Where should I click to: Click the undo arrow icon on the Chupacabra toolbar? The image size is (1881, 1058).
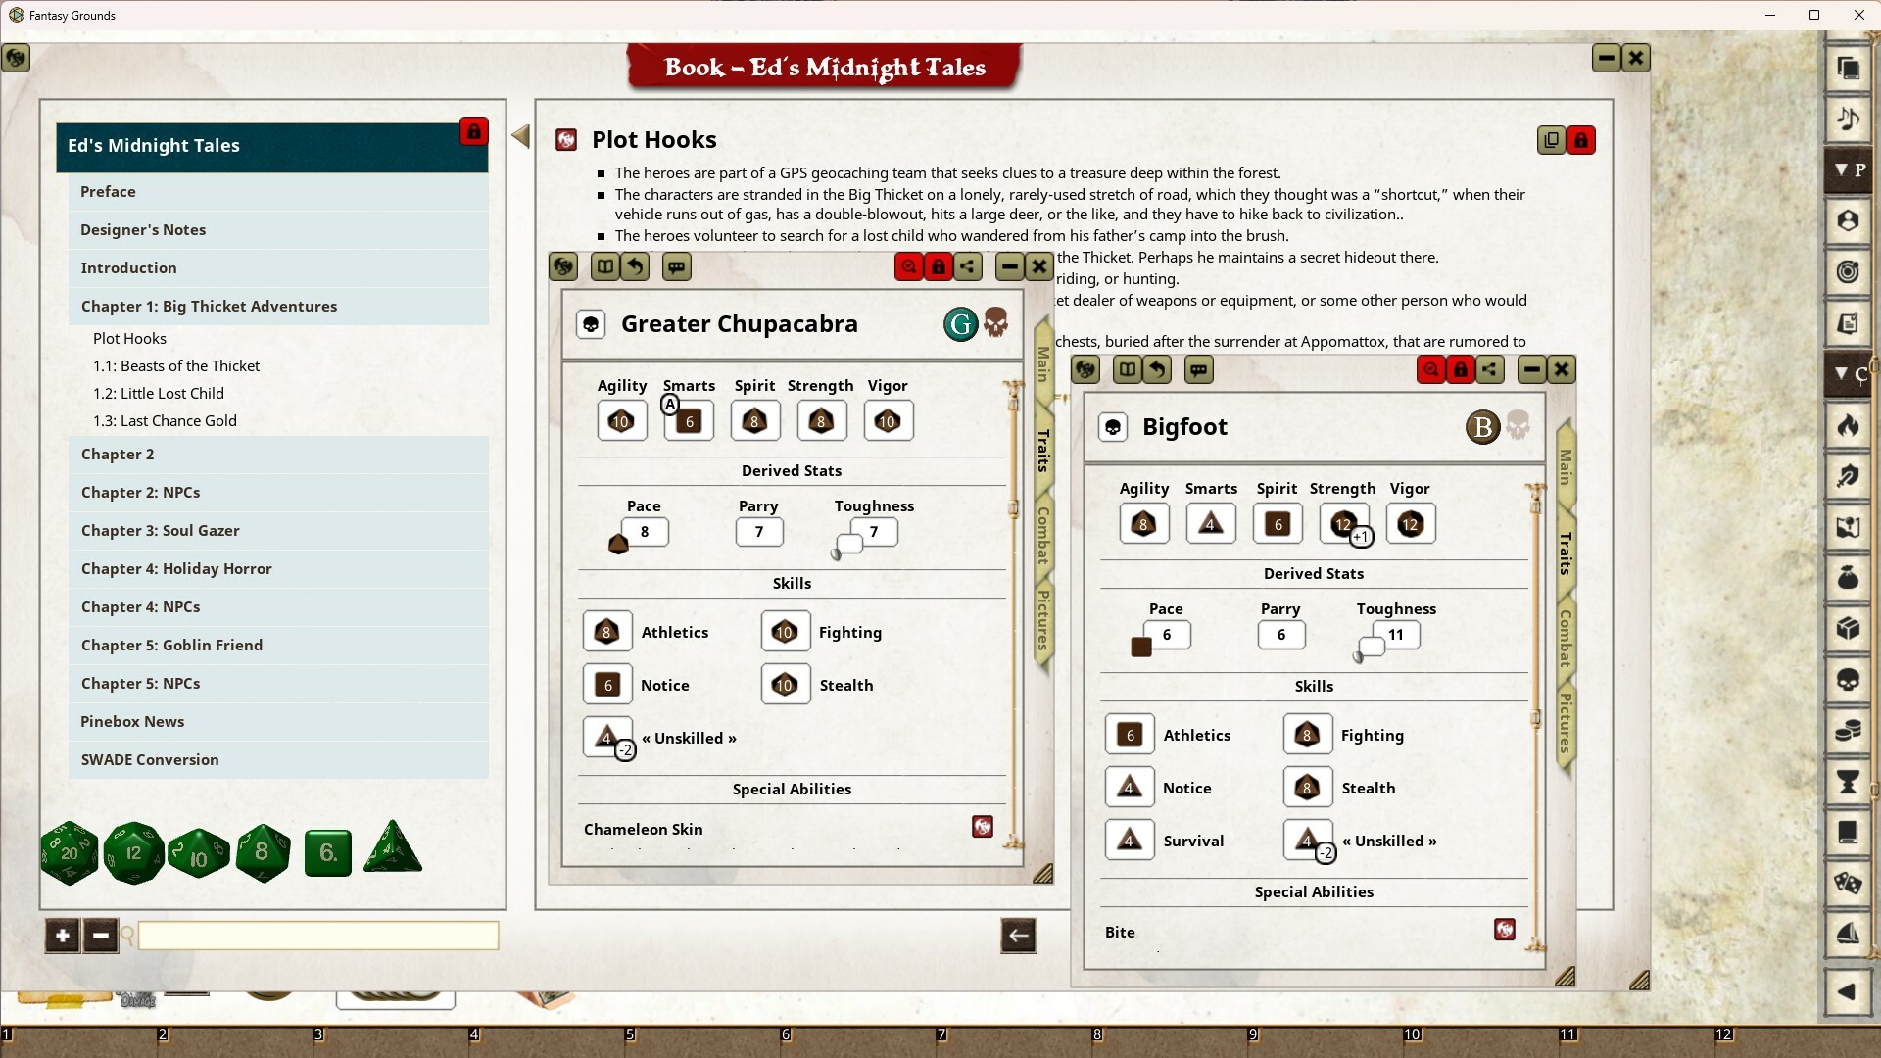click(636, 266)
